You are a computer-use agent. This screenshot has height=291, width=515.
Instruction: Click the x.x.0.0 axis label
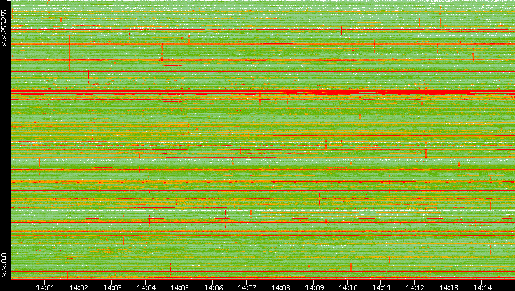coord(4,265)
